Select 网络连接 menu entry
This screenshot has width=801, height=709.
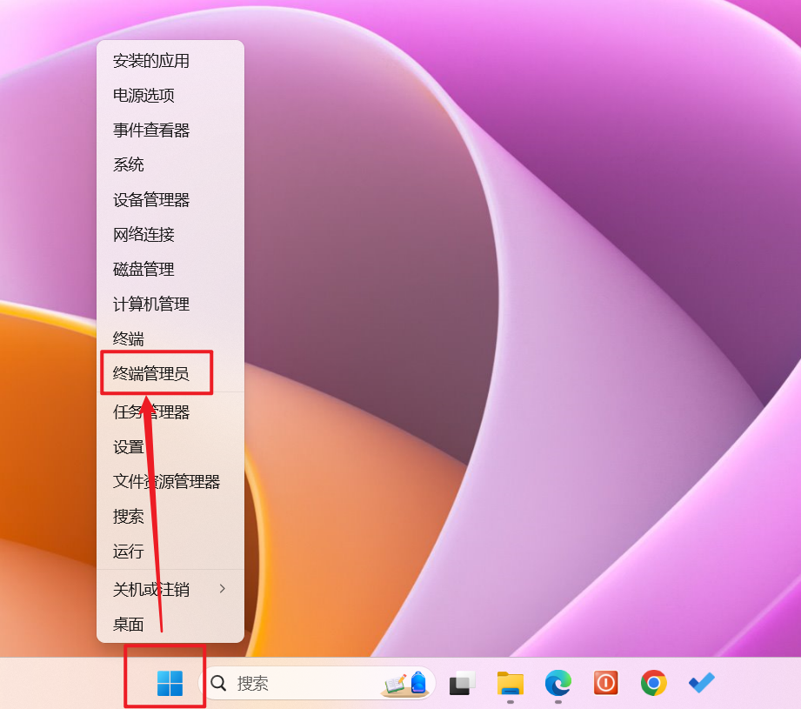tap(170, 235)
